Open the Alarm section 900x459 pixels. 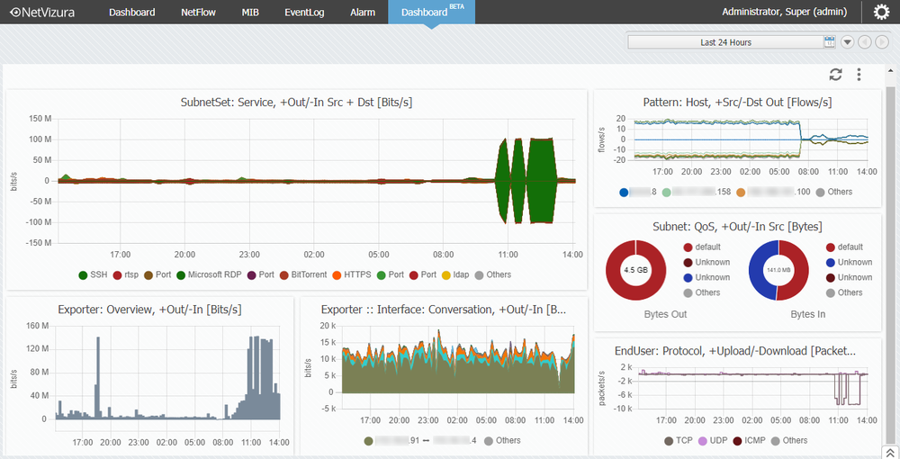(363, 12)
